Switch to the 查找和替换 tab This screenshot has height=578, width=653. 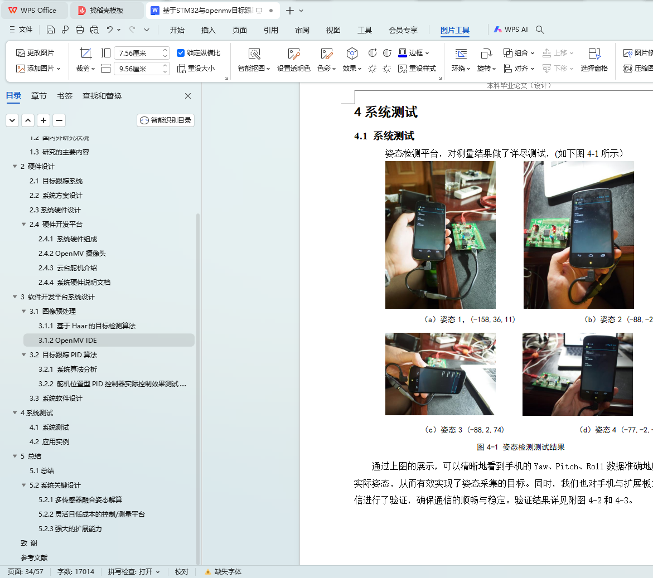tap(102, 96)
